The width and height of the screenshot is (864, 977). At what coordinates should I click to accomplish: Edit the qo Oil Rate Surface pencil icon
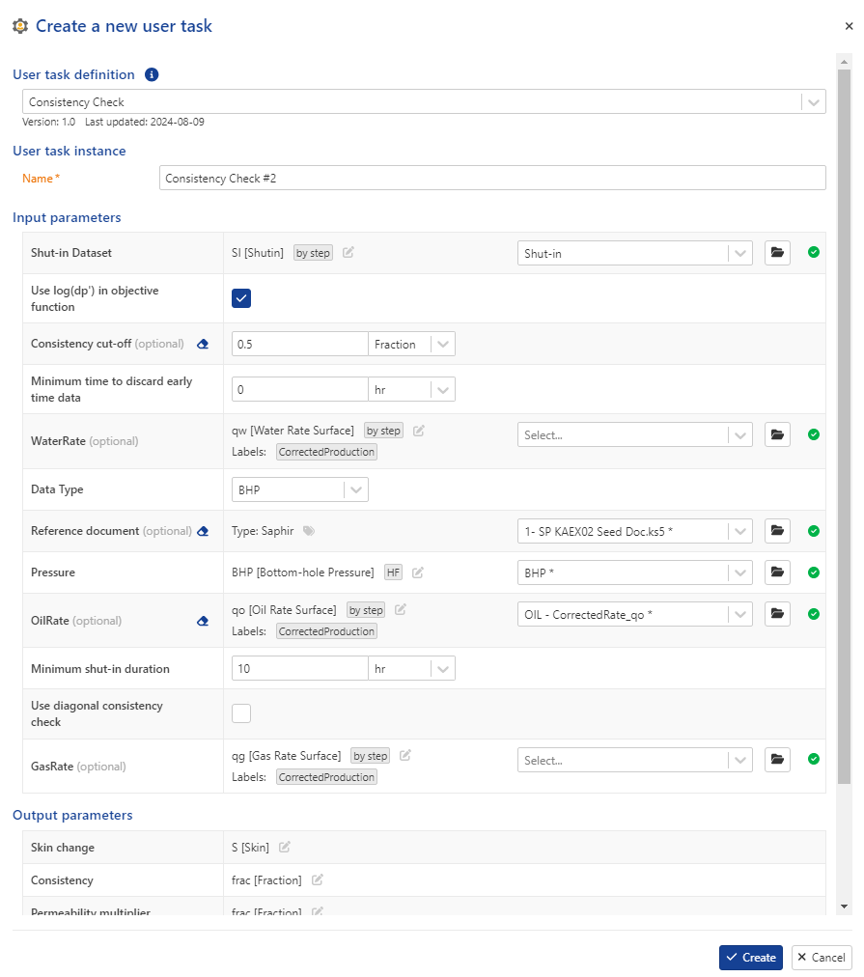(x=401, y=609)
